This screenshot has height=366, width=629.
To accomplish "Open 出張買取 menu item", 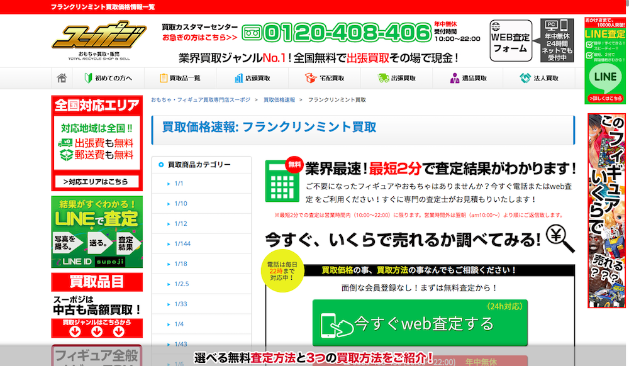I will 397,78.
